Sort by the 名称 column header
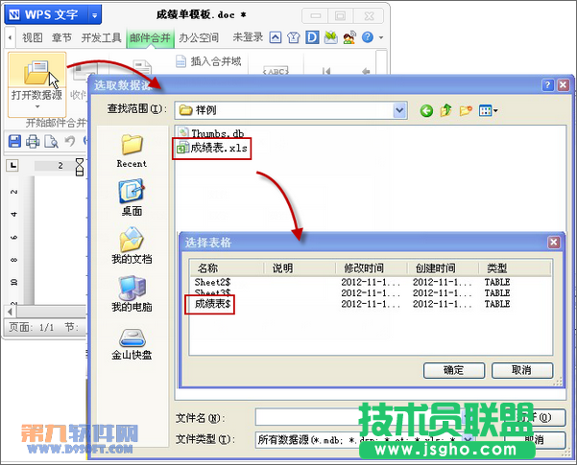Screen dimensions: 577x465 click(x=227, y=268)
